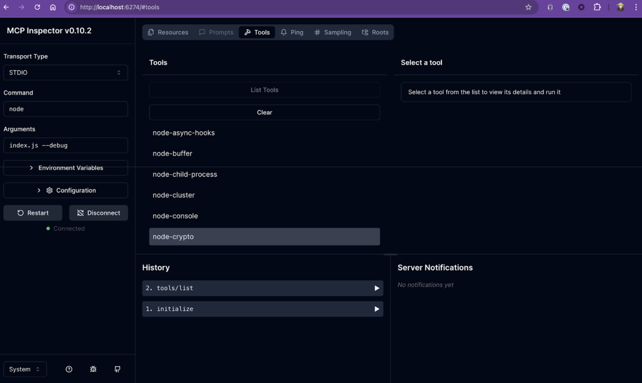Disconnect from the server
Screen dimensions: 642x383
click(x=98, y=213)
